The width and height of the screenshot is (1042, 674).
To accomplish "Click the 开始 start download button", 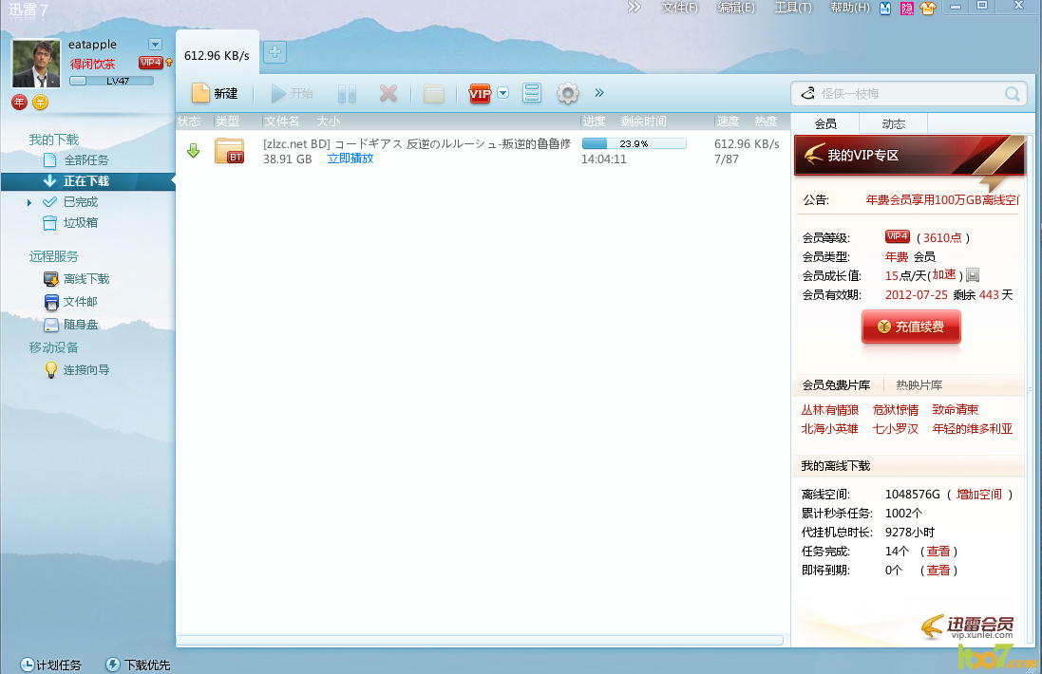I will pos(292,94).
